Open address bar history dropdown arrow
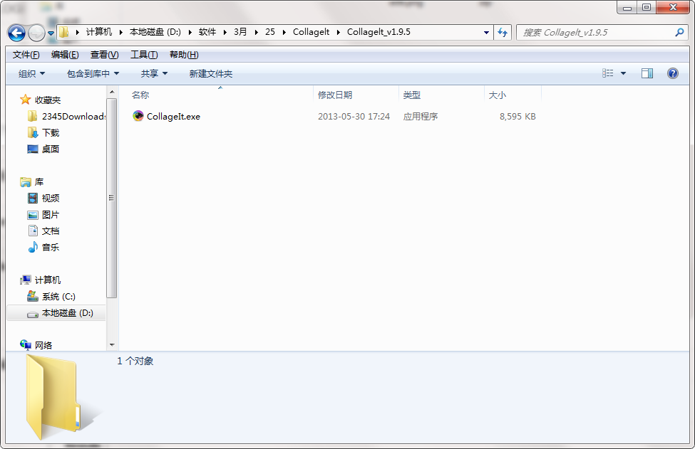Screen dimensions: 695x449 pos(486,32)
